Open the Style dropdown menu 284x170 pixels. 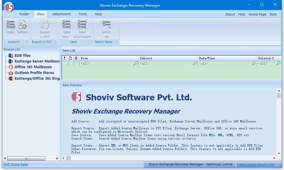click(280, 13)
